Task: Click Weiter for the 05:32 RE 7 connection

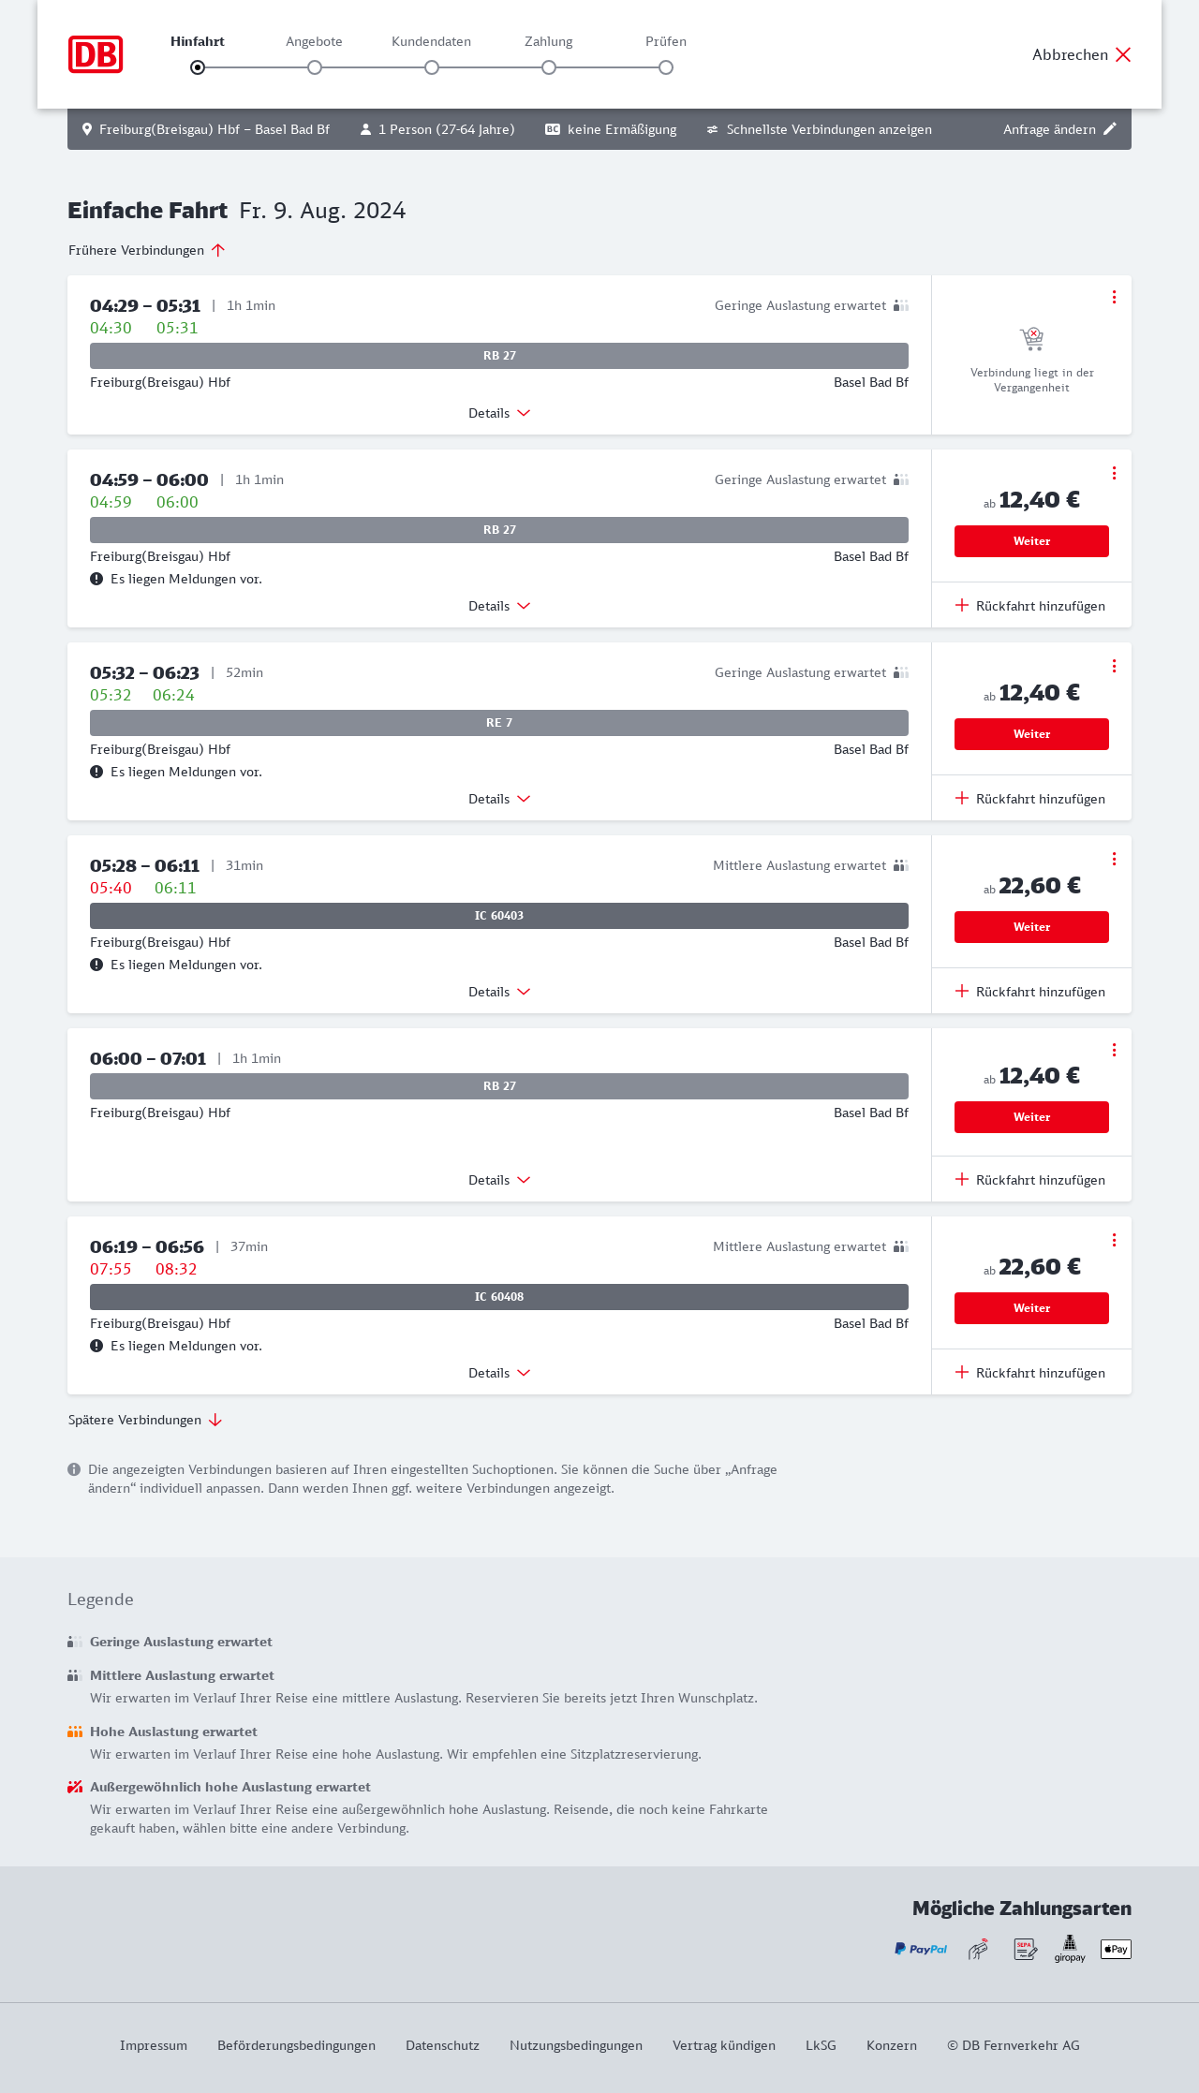Action: pos(1031,734)
